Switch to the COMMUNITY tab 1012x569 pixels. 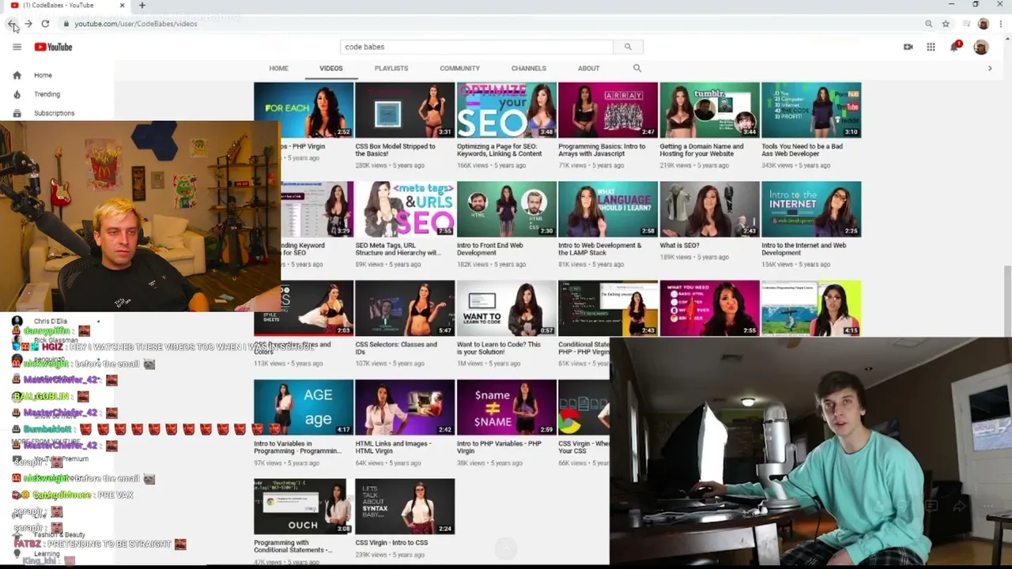(459, 69)
